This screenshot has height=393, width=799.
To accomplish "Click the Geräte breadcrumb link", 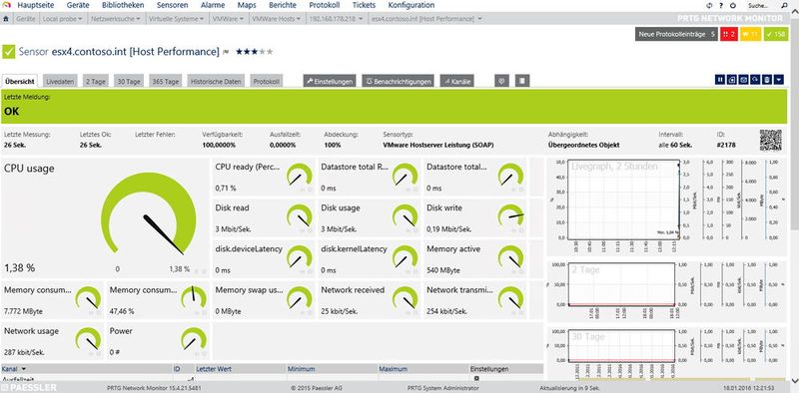I will [25, 19].
